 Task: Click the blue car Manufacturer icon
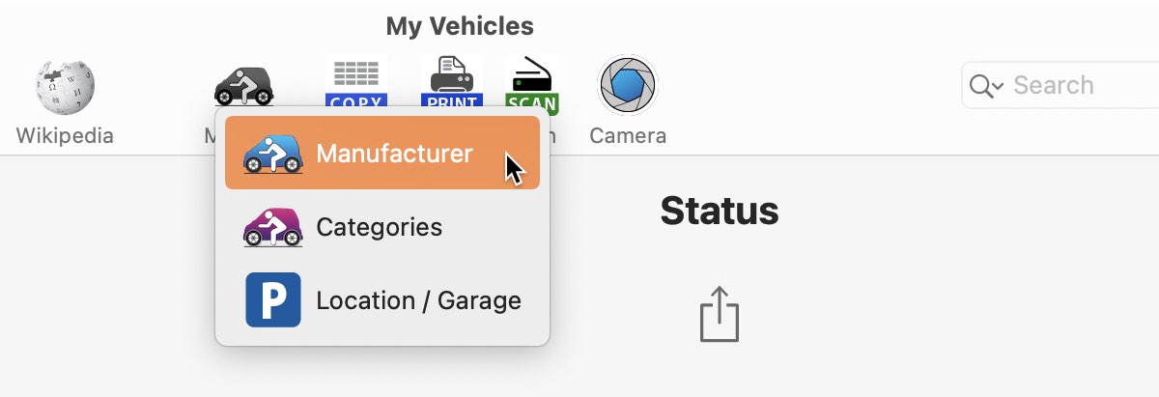272,154
